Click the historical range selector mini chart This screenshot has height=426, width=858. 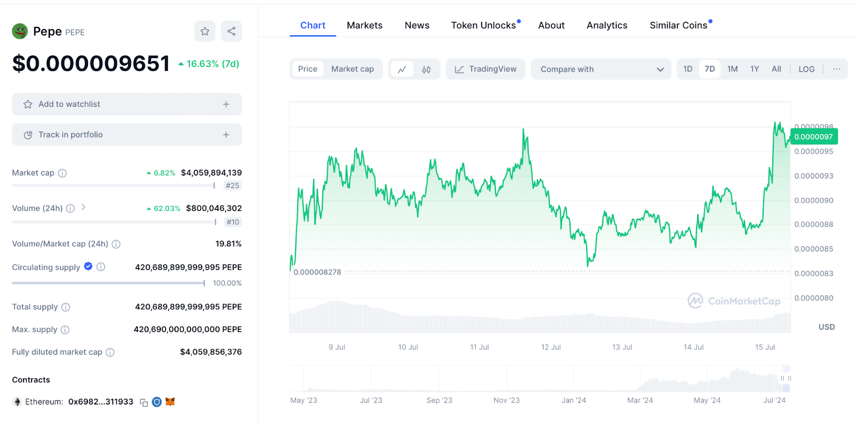click(540, 379)
